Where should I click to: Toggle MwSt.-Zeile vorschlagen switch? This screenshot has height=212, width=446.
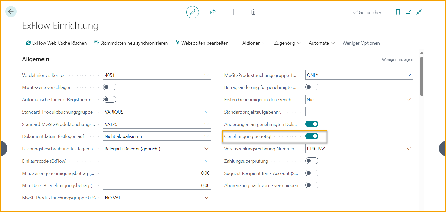(110, 87)
